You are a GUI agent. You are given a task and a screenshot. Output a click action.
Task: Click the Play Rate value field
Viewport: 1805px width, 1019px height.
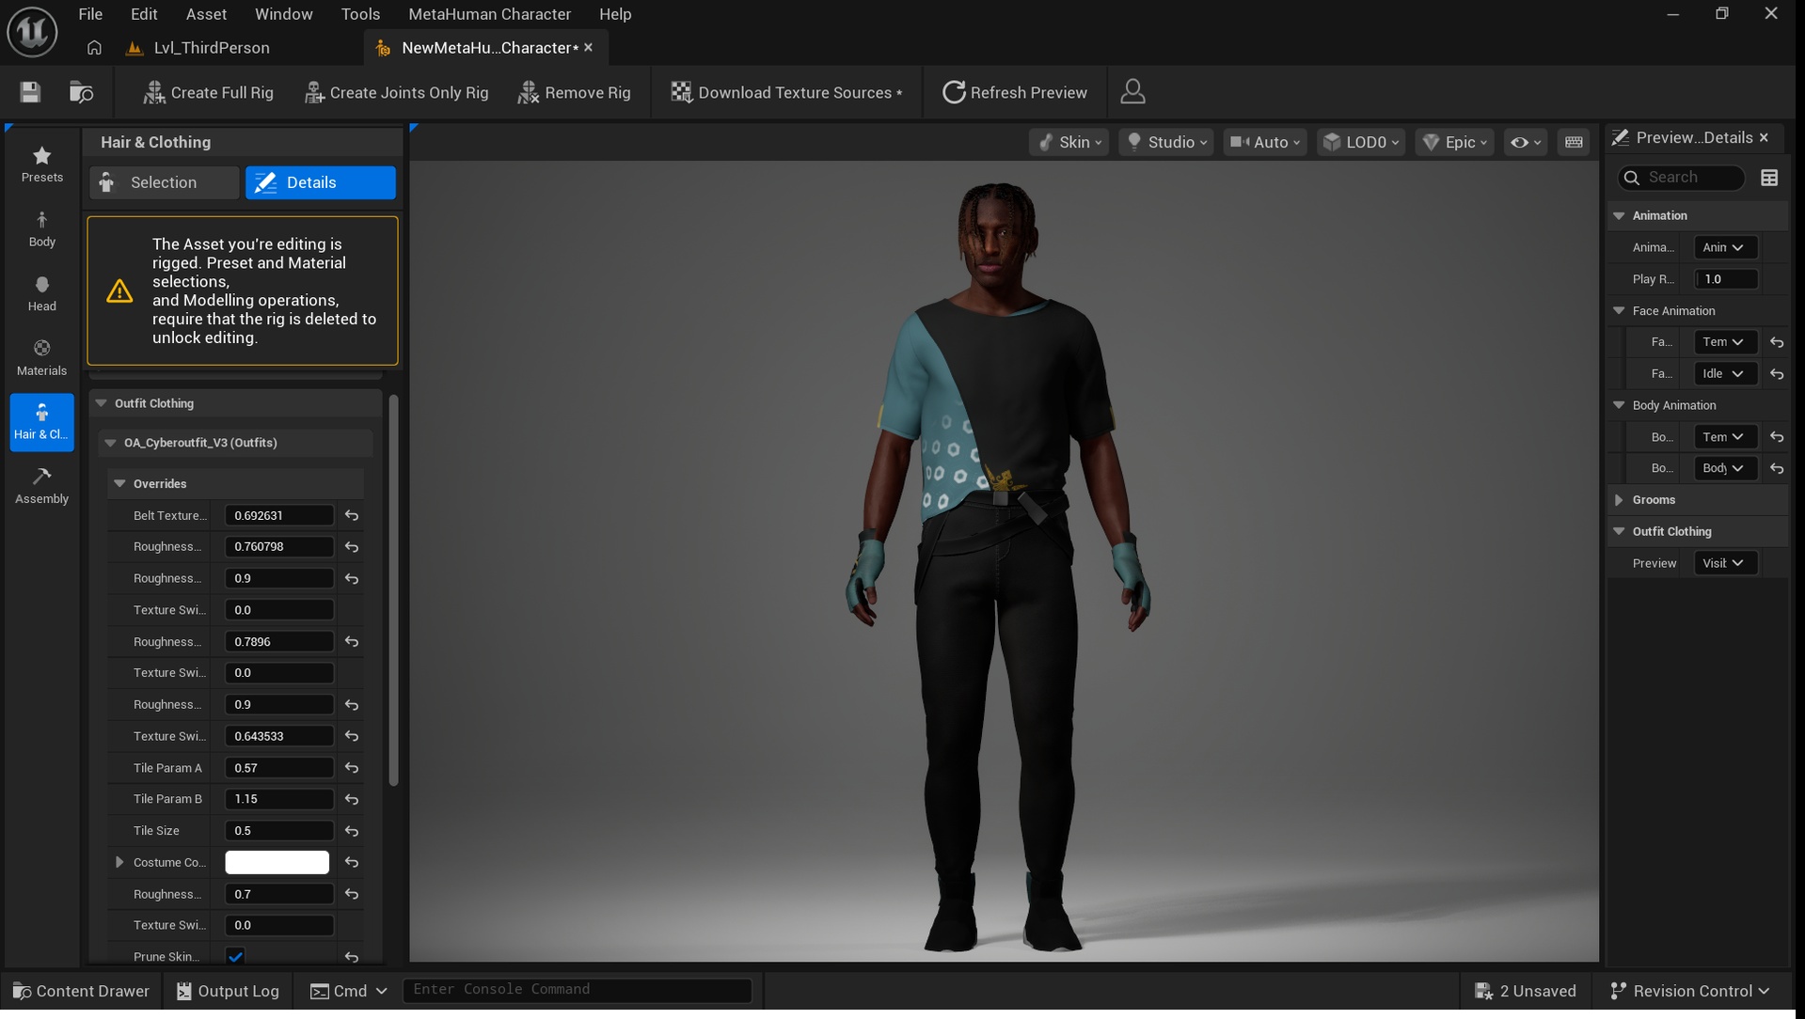pos(1725,279)
